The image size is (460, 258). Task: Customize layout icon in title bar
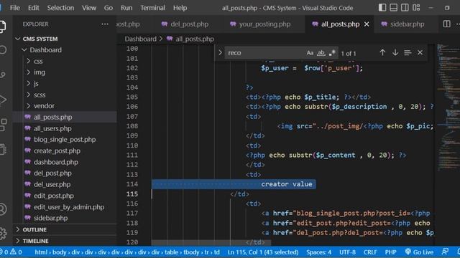point(416,8)
